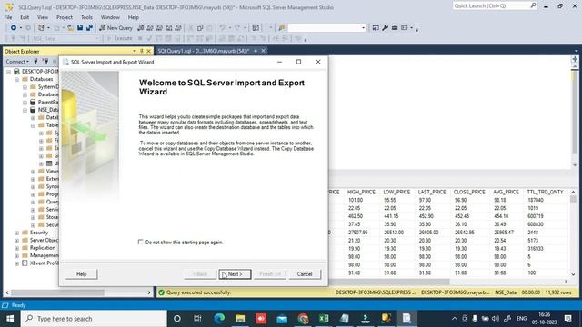Click the Help button in wizard

[x=82, y=274]
